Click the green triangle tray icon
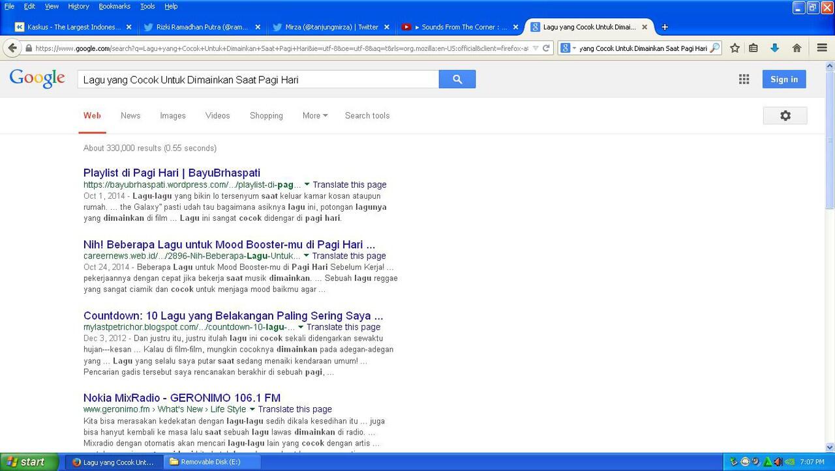Screen dimensions: 835x471 click(x=767, y=462)
